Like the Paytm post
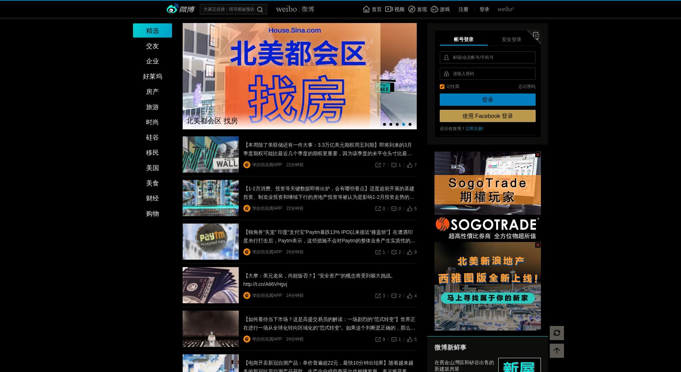The width and height of the screenshot is (681, 372). coord(410,252)
